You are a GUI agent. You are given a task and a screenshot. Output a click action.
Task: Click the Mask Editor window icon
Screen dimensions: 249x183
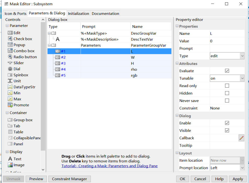click(x=6, y=4)
